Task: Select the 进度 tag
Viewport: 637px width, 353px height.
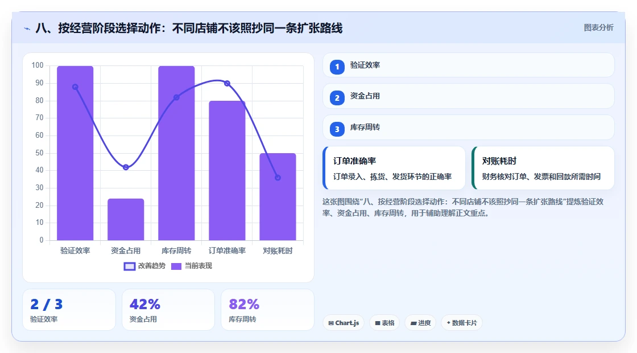Action: tap(420, 323)
